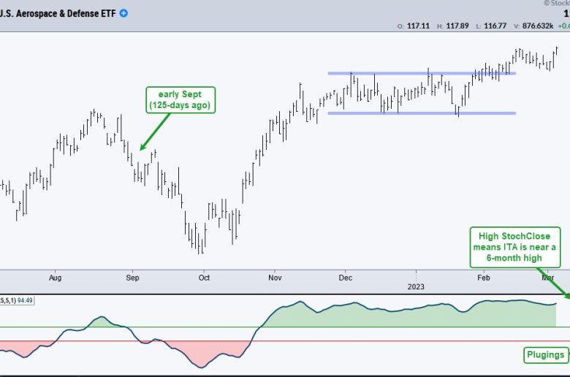The image size is (570, 377).
Task: Click the Dec label on date axis
Action: [346, 278]
